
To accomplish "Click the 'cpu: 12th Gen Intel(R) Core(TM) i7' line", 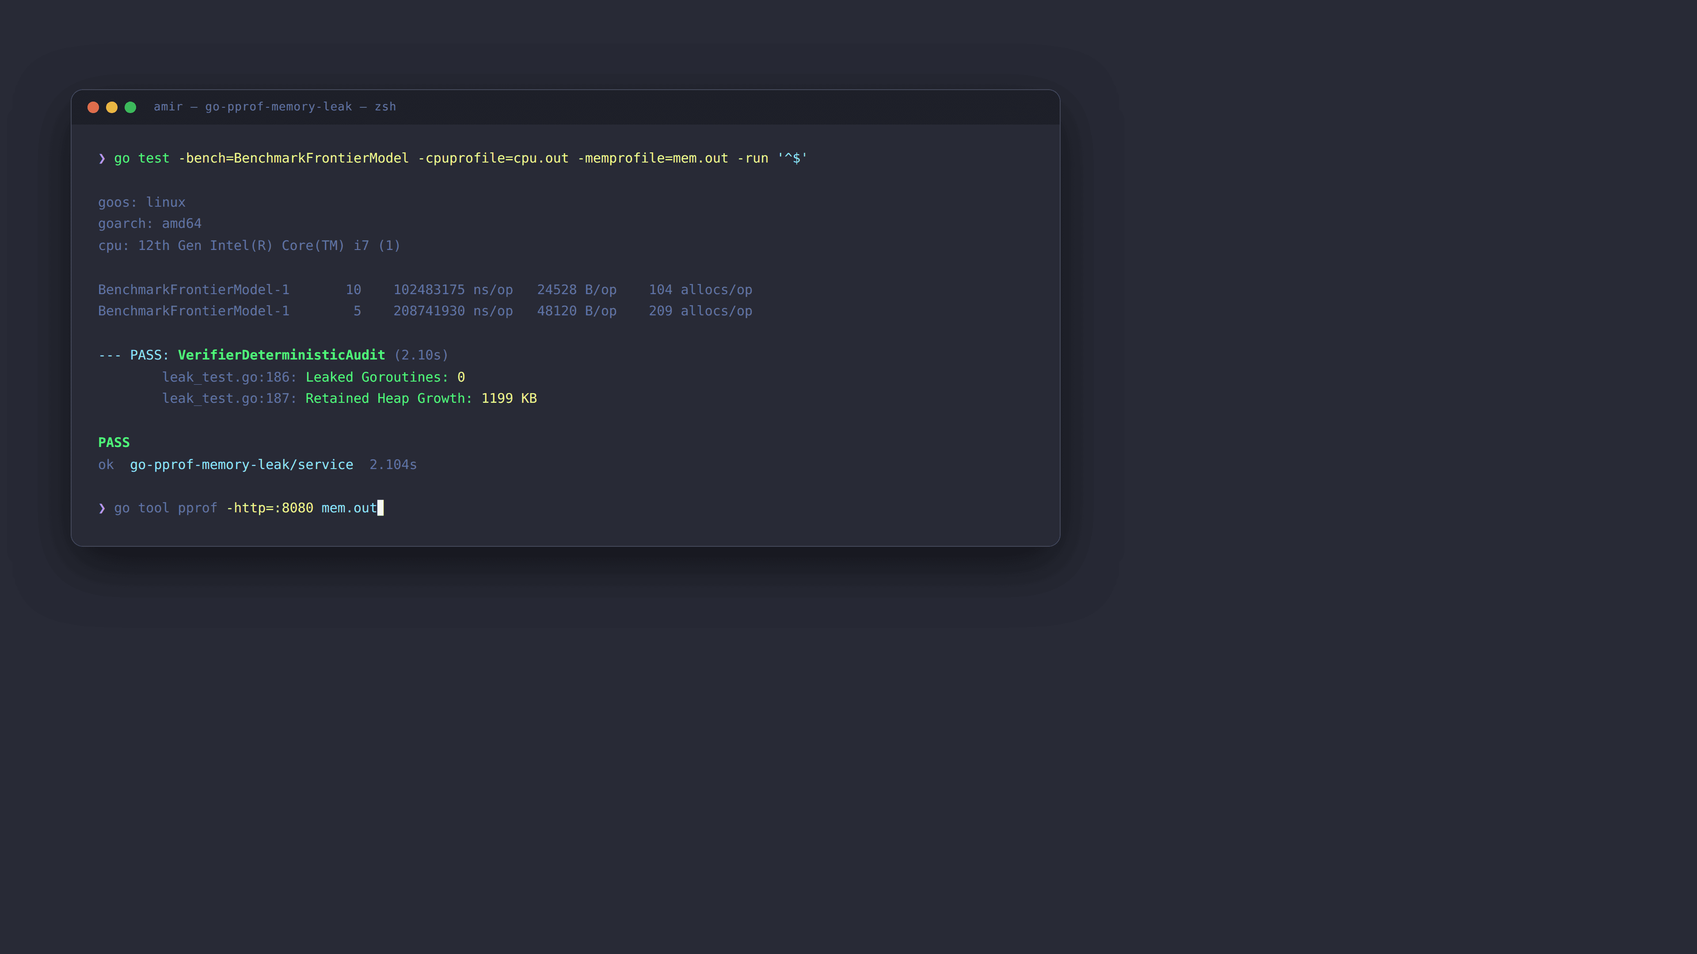I will click(249, 246).
